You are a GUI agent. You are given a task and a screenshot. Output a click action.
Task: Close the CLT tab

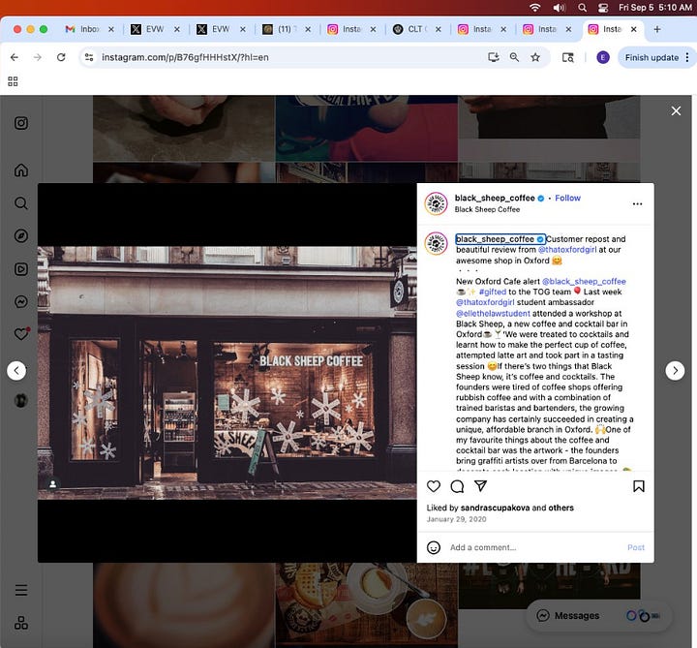pos(439,29)
